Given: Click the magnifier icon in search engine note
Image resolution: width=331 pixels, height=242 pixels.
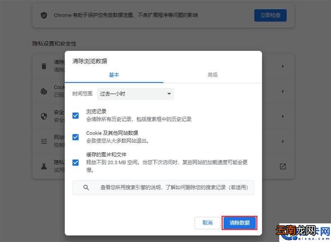Looking at the screenshot, I should coord(86,187).
